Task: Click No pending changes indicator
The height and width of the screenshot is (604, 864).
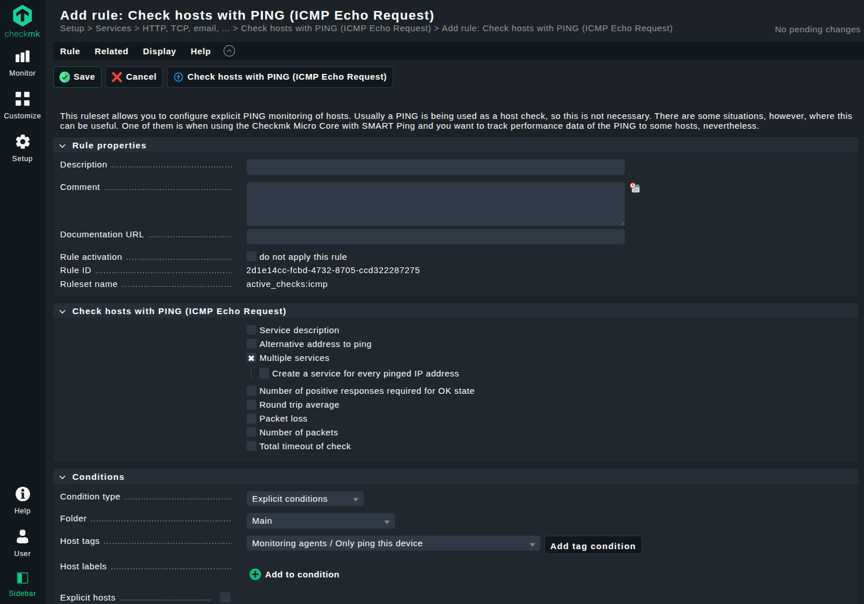Action: coord(817,29)
